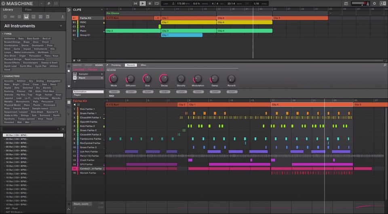Click the Play button in transport

(143, 3)
